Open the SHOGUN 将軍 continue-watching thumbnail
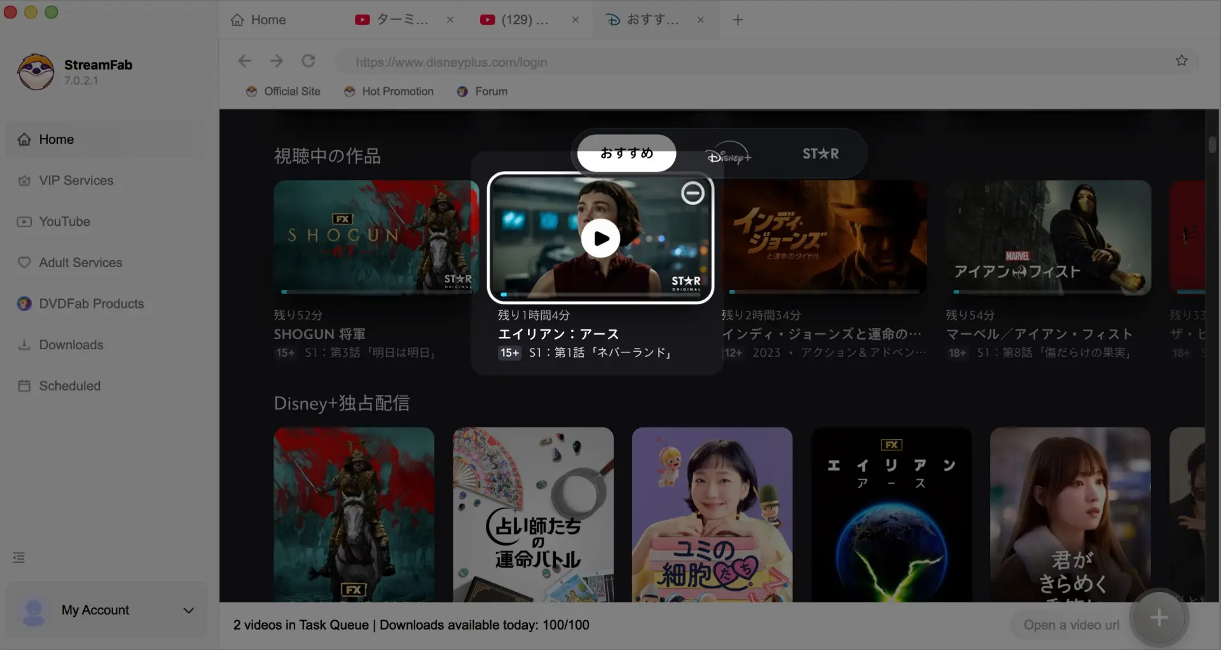The image size is (1221, 650). click(x=376, y=237)
